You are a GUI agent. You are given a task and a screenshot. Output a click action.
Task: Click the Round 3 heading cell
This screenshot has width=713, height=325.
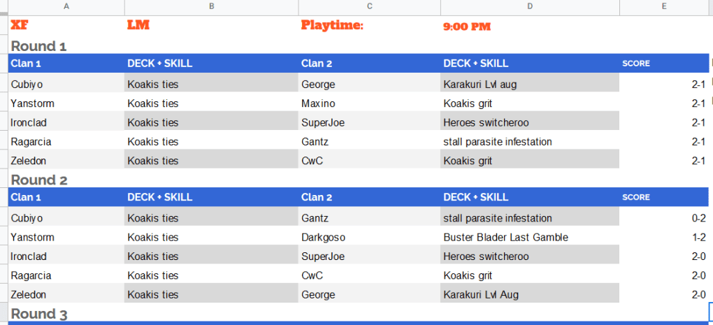coord(66,314)
